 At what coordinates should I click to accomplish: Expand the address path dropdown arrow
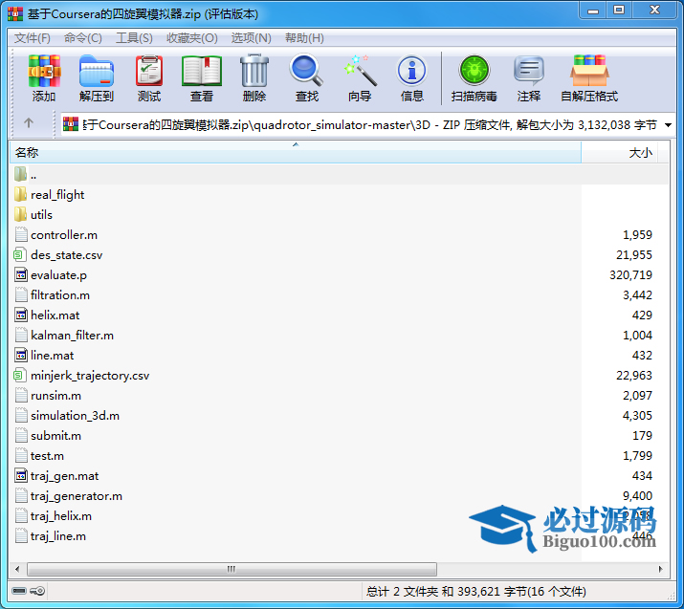click(668, 125)
